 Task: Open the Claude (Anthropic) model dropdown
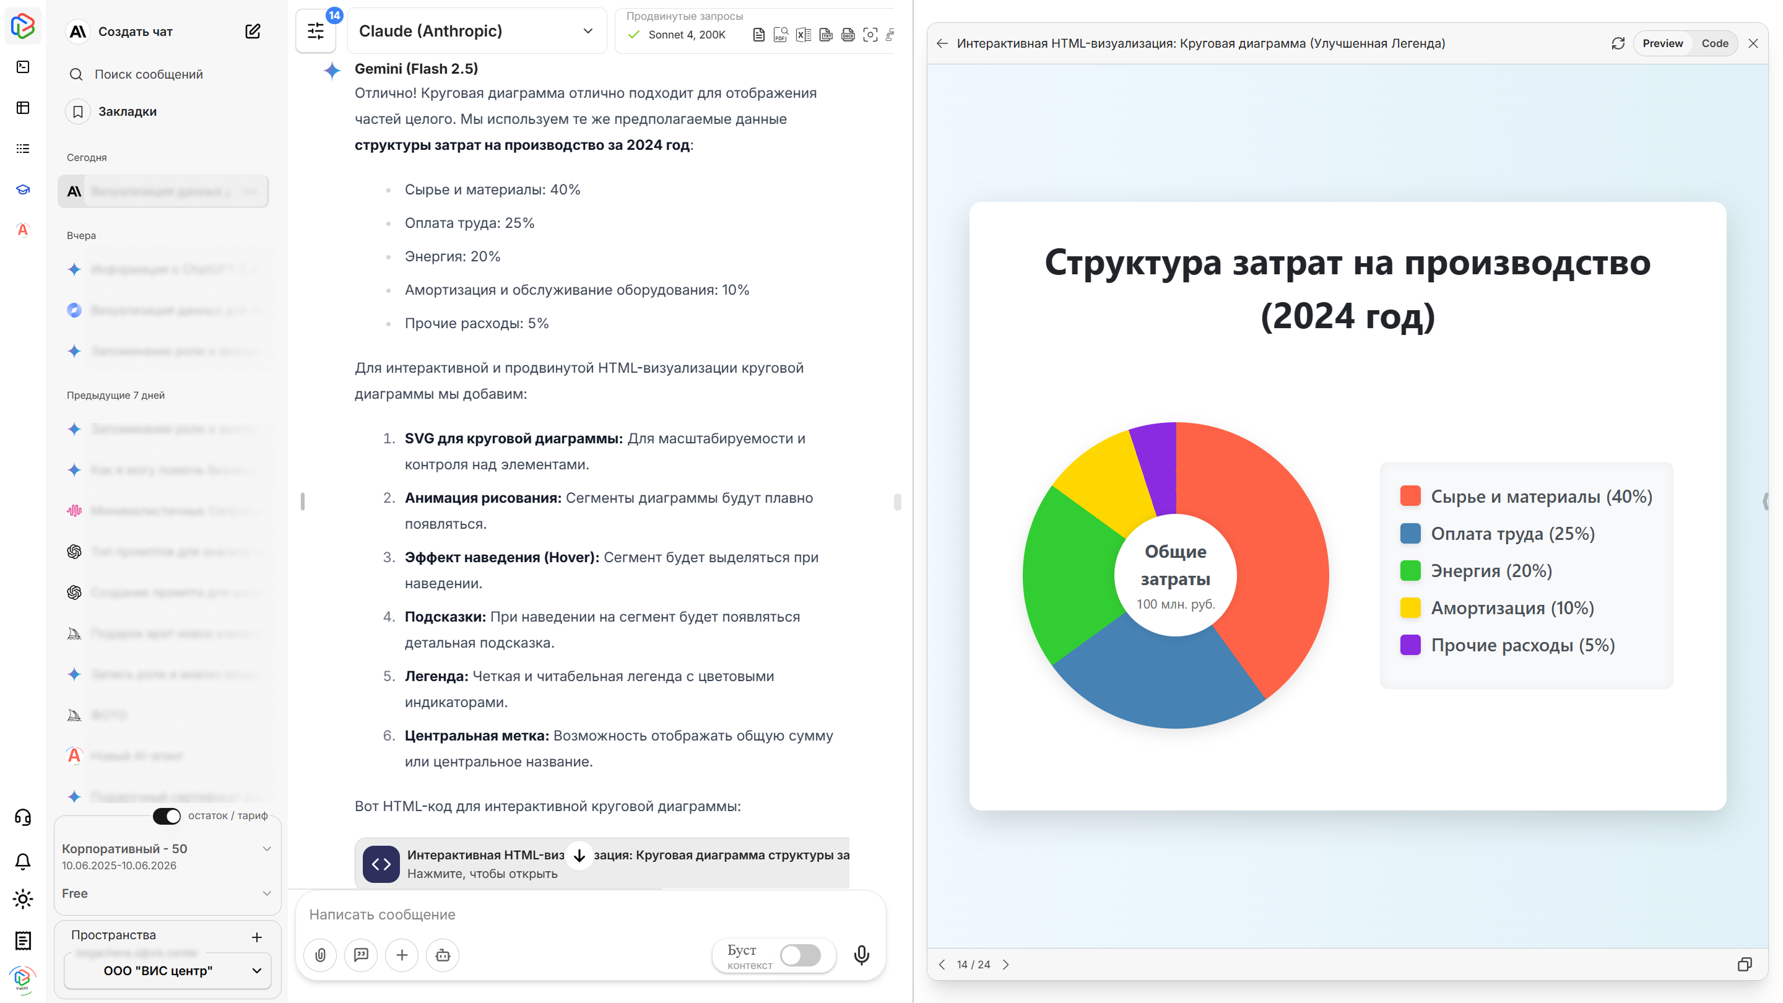click(x=477, y=30)
